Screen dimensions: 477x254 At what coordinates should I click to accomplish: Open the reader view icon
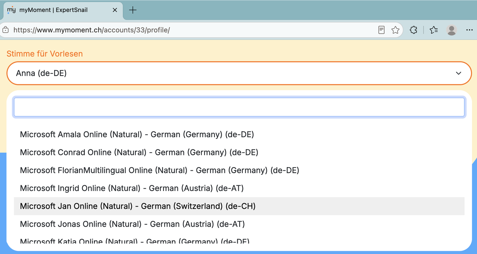click(381, 30)
